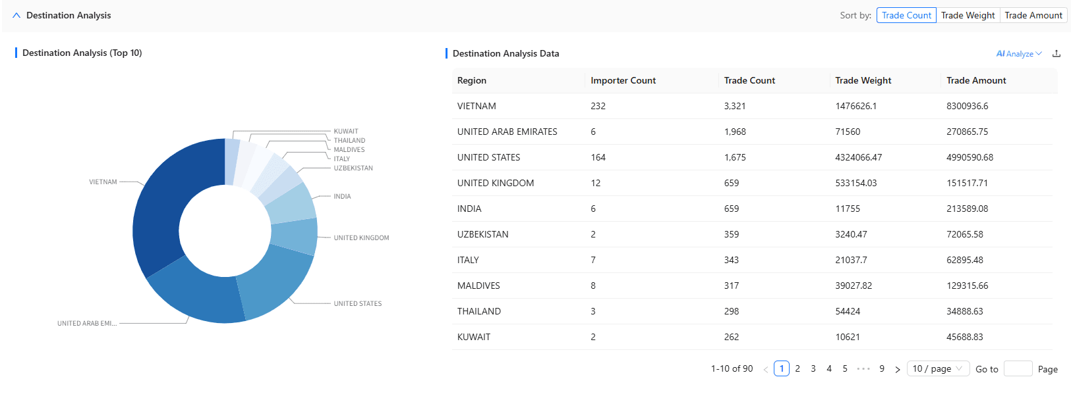Image resolution: width=1071 pixels, height=400 pixels.
Task: Click trade amount value 8300936.6
Action: click(x=967, y=106)
